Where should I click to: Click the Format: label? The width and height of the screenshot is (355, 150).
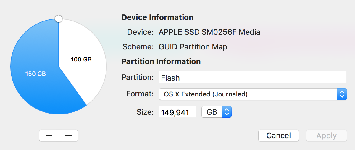(140, 94)
